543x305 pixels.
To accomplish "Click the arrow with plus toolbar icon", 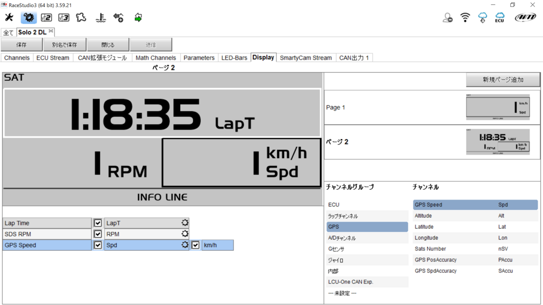I will point(119,18).
